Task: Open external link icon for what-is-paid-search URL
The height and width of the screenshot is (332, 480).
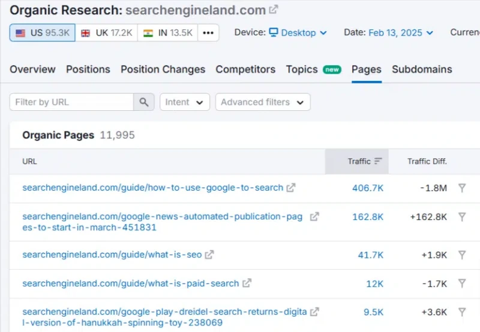Action: pos(247,283)
